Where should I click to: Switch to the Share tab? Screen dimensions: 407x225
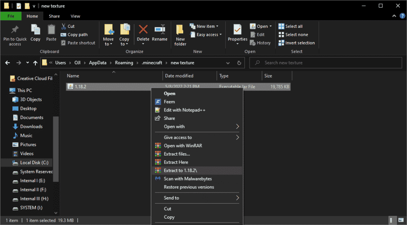tap(54, 16)
